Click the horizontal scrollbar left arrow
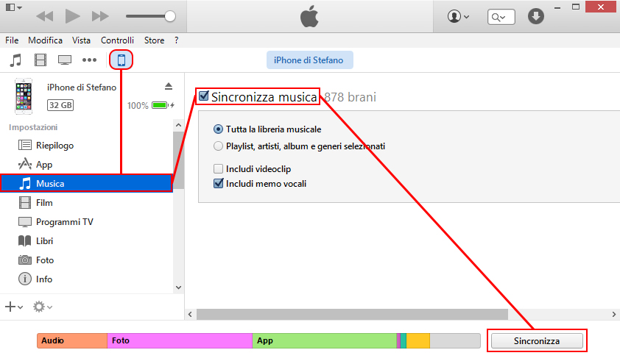 pos(190,315)
